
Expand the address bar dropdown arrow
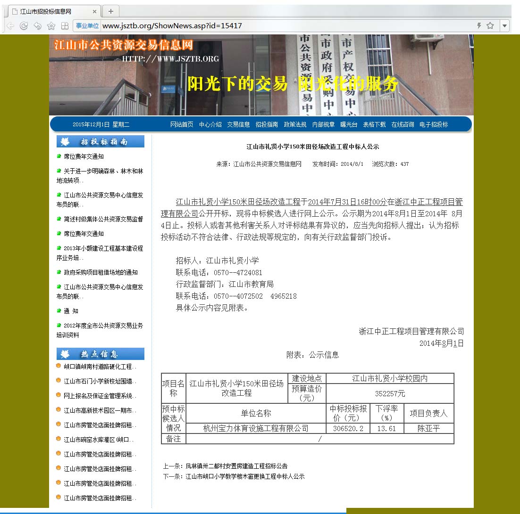point(504,26)
